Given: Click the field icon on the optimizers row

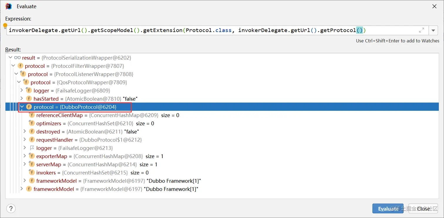Looking at the screenshot, I should pyautogui.click(x=32, y=123).
